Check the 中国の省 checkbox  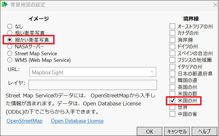coord(172,114)
